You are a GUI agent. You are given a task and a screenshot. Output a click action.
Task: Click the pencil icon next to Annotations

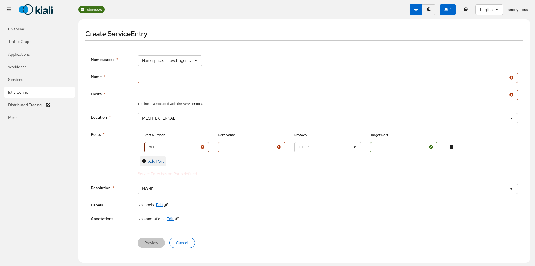[x=177, y=218]
